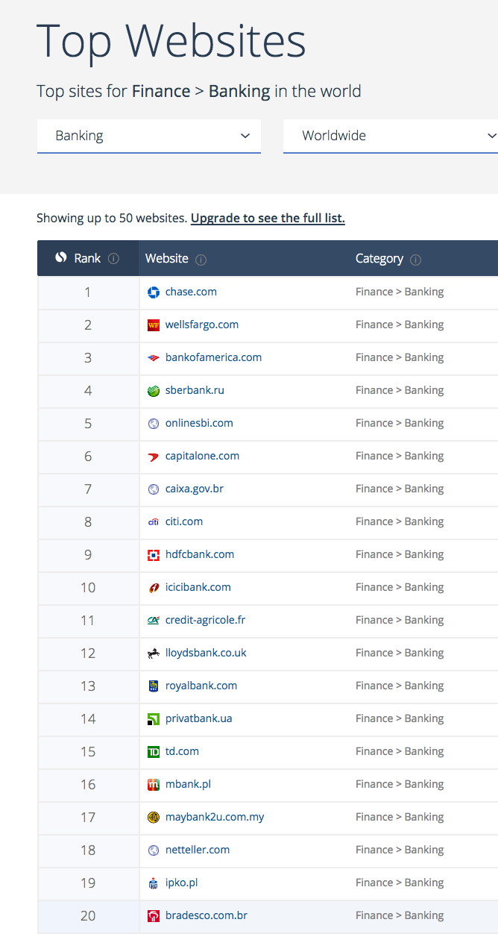This screenshot has width=498, height=934.
Task: Click the info icon next to Website
Action: (x=201, y=260)
